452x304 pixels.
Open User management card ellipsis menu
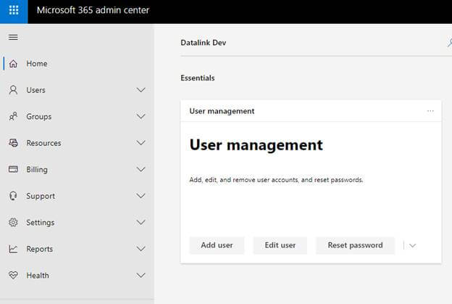430,111
